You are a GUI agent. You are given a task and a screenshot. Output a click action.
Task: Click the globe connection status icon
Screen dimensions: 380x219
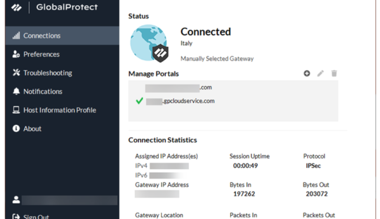pos(149,43)
